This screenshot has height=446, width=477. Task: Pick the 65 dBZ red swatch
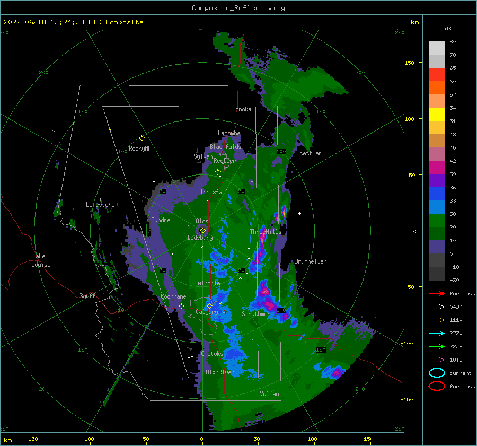[437, 74]
